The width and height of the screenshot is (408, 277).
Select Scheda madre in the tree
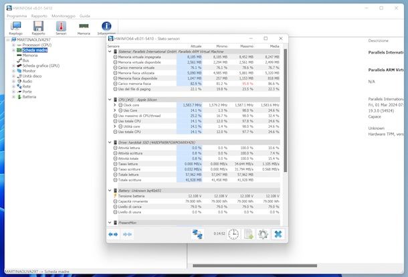coord(35,50)
